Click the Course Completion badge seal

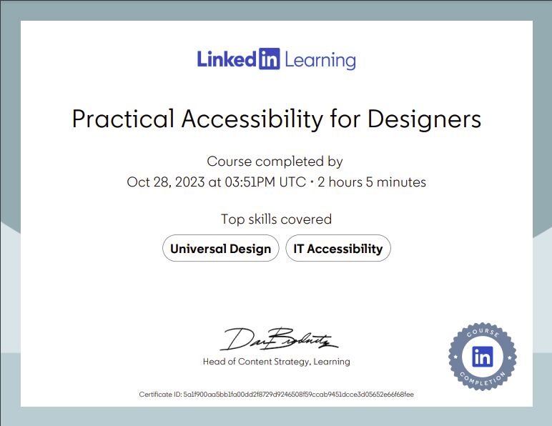(x=483, y=357)
